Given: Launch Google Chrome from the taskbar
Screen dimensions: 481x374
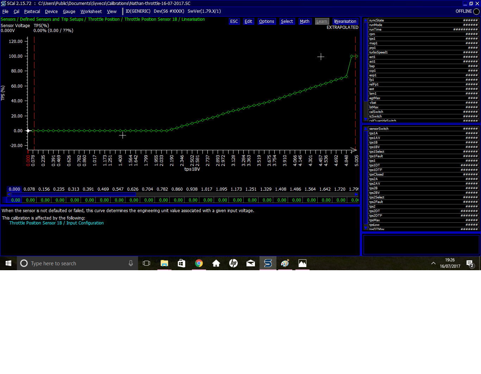Looking at the screenshot, I should pos(199,263).
